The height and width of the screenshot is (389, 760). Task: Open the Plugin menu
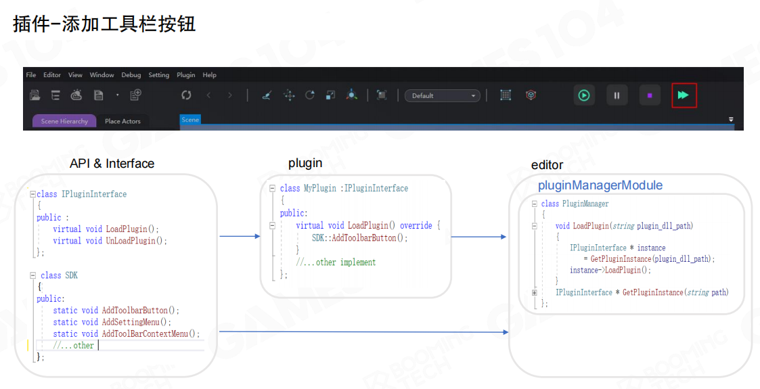[x=185, y=75]
